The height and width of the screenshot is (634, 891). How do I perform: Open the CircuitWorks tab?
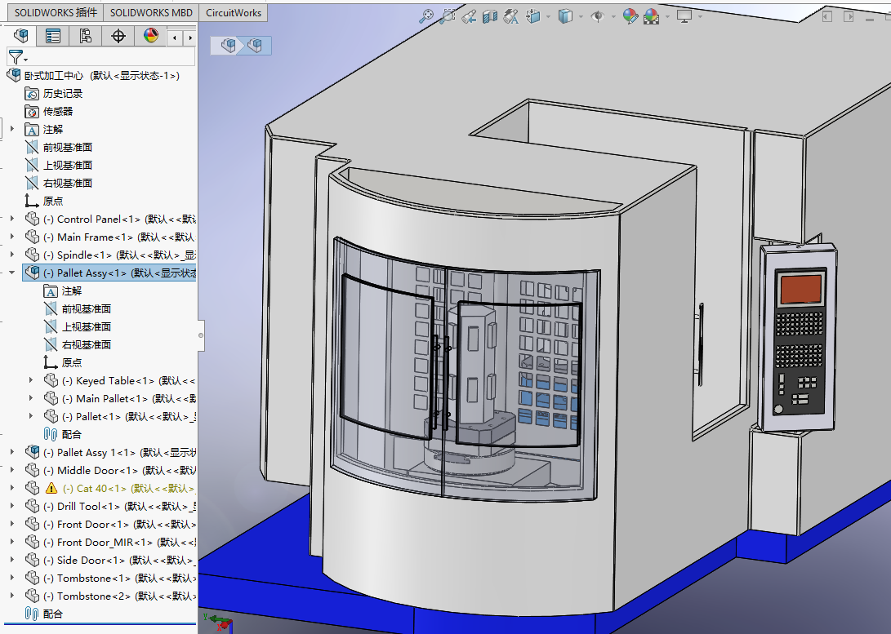click(234, 13)
